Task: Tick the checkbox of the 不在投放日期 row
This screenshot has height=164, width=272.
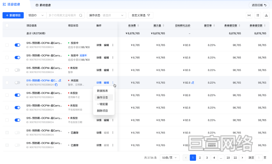Action: point(7,120)
